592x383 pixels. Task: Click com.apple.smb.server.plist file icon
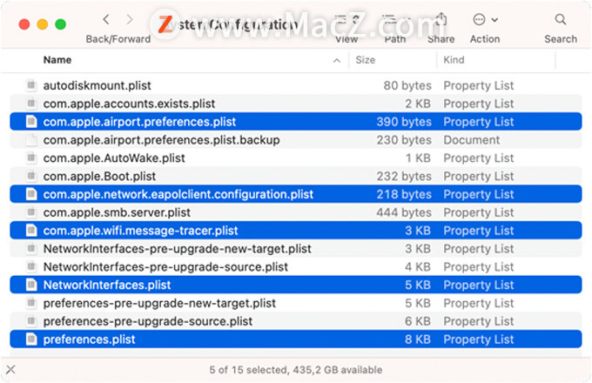click(31, 212)
